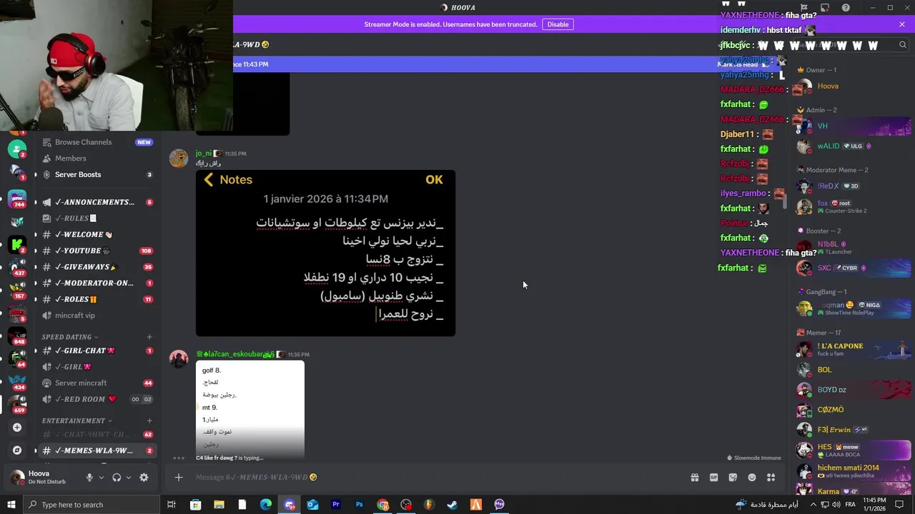Create channel in ENTERTAINEMENT category

click(x=149, y=421)
